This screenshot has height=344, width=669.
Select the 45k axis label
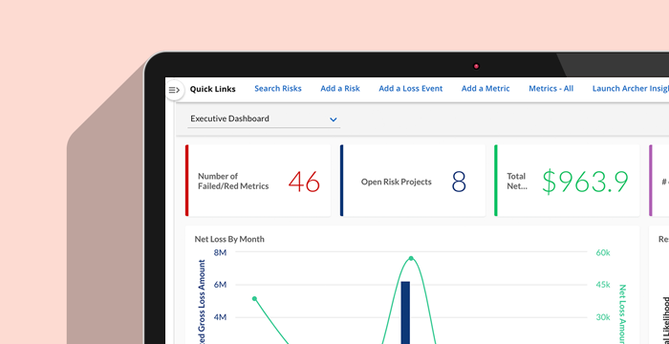(603, 285)
